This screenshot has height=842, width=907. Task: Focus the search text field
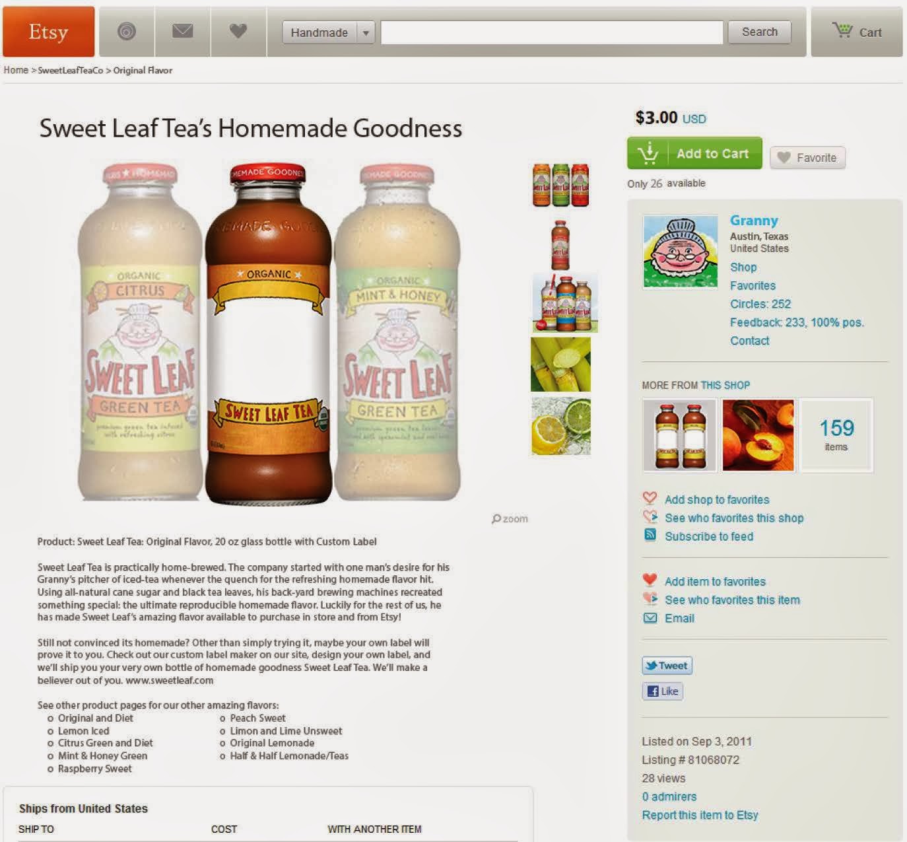552,32
